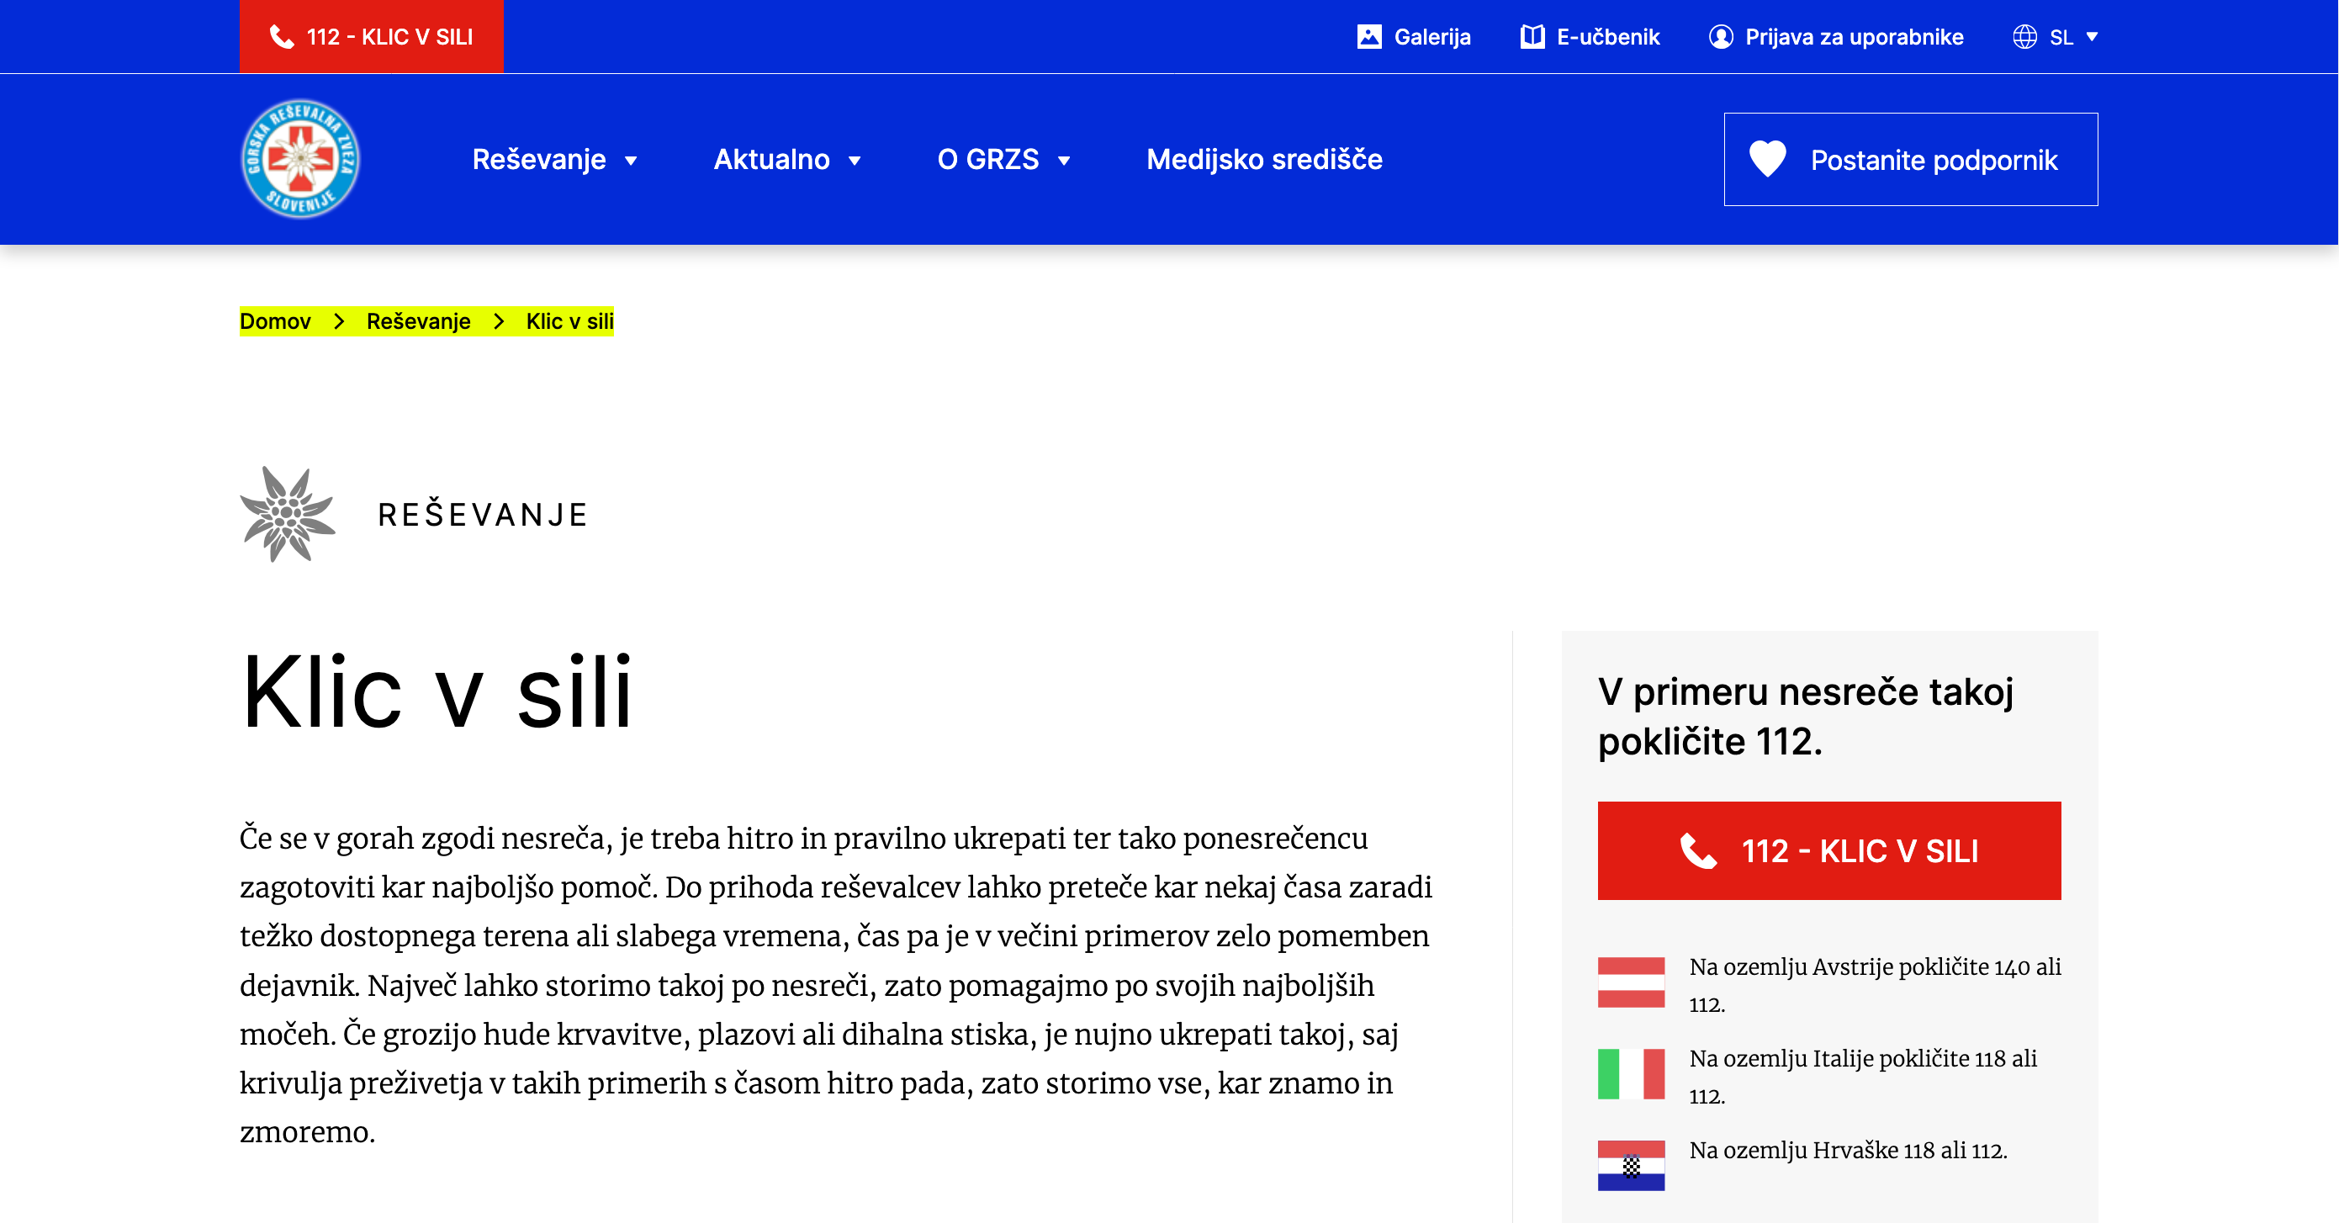Screen dimensions: 2339x1223
Task: Click the grey edelweiss flower icon
Action: click(288, 514)
